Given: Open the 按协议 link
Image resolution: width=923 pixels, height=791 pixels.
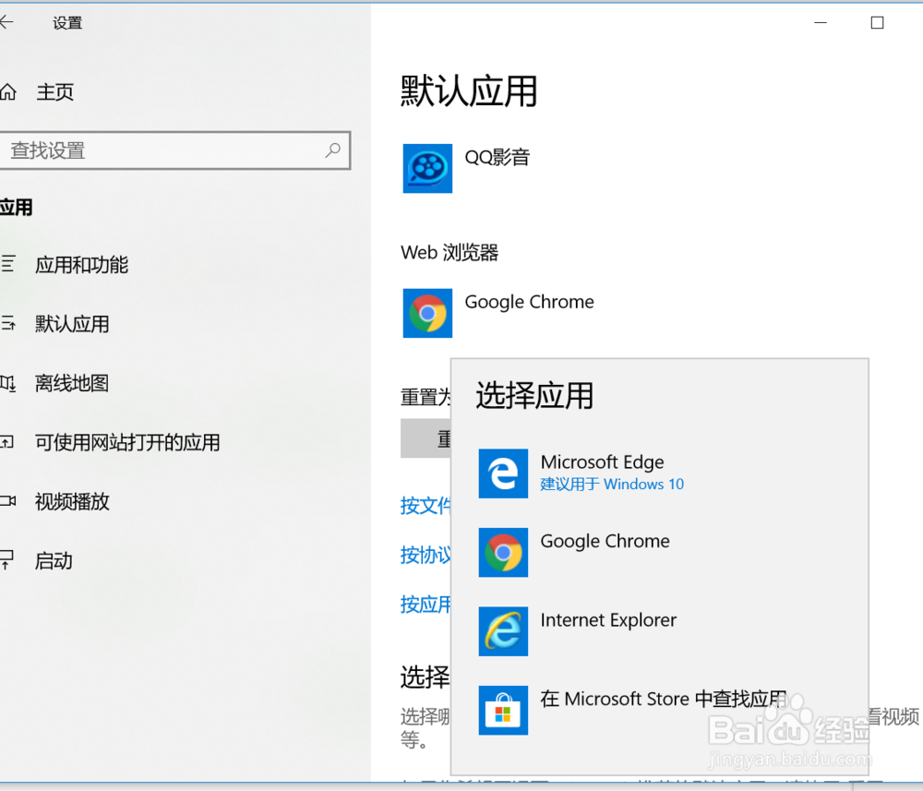Looking at the screenshot, I should coord(426,555).
